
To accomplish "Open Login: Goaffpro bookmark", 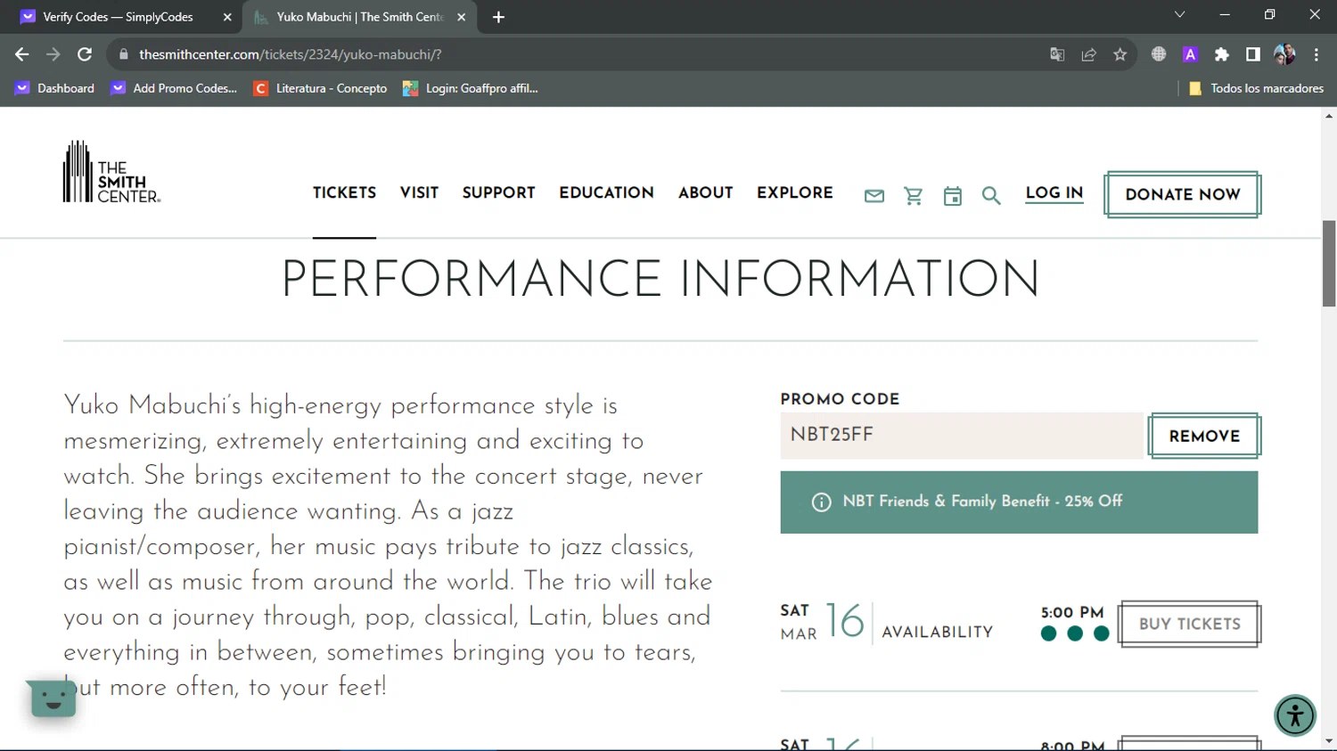I will [x=471, y=88].
